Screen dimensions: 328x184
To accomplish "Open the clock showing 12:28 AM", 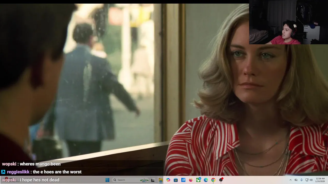I will (320, 180).
